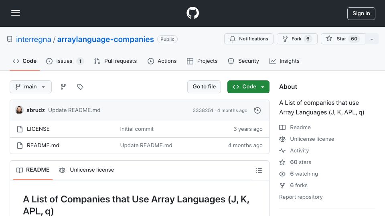
Task: Open the README.md file
Action: [x=43, y=146]
